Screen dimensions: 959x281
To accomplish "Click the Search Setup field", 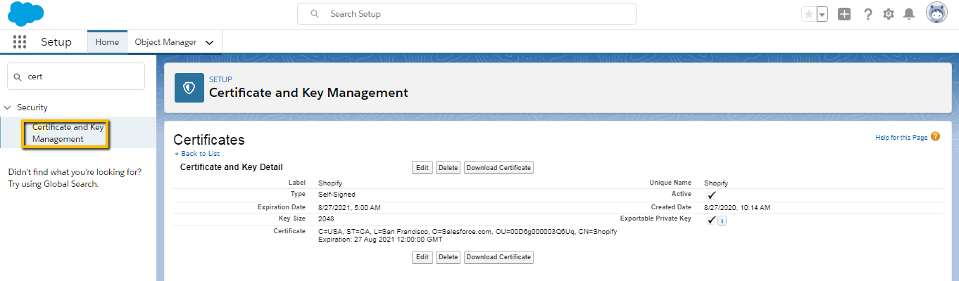I will 467,13.
